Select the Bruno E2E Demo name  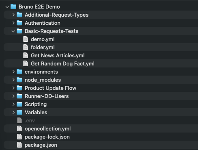(39, 7)
